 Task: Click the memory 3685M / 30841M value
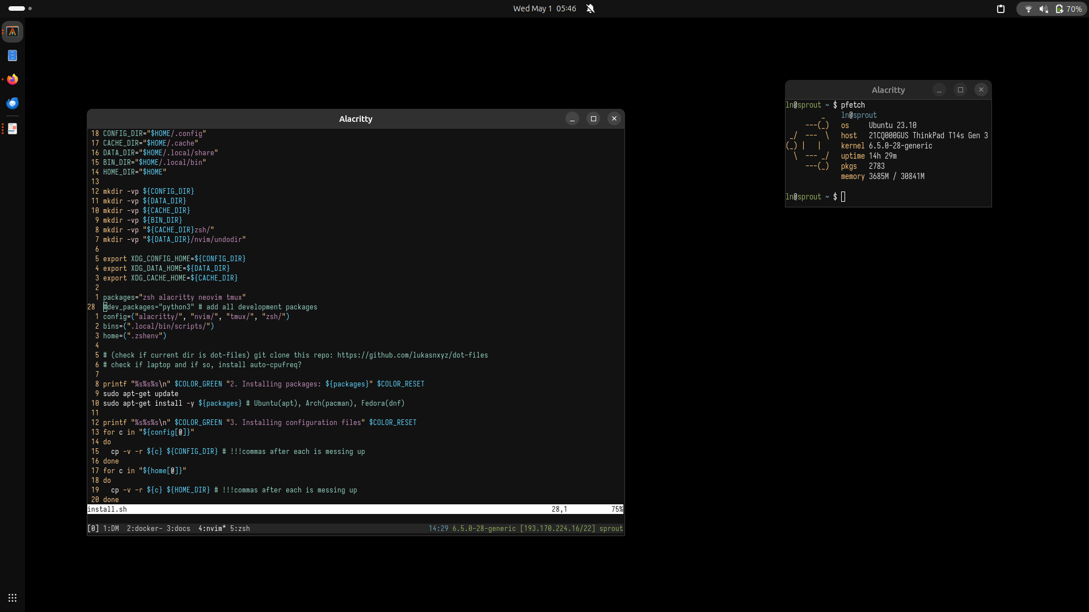pos(897,176)
